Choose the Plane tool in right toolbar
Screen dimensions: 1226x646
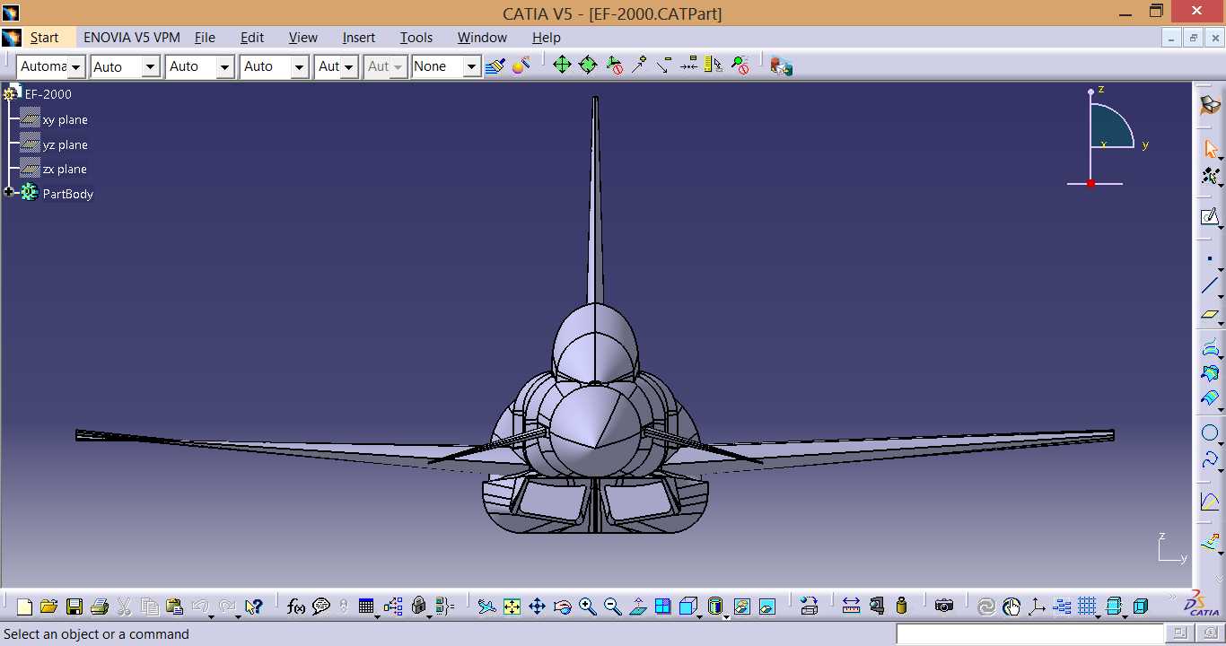pos(1210,314)
